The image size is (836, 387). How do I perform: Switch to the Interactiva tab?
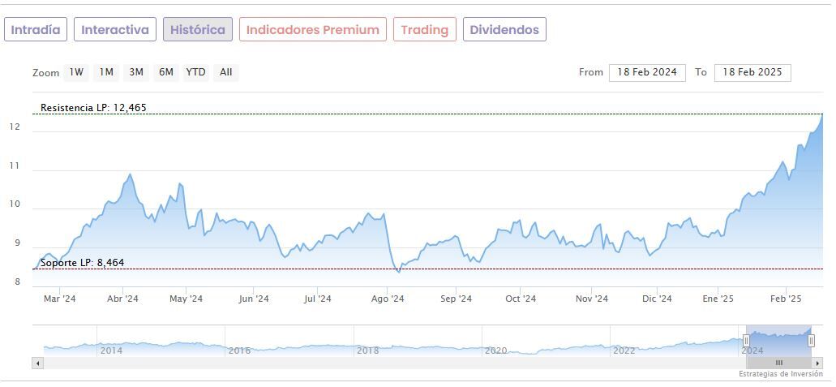[115, 30]
